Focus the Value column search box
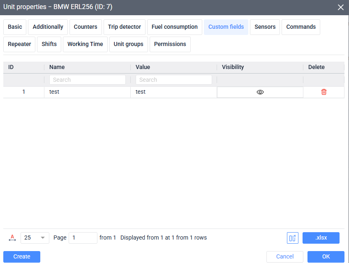This screenshot has height=263, width=349. point(173,80)
